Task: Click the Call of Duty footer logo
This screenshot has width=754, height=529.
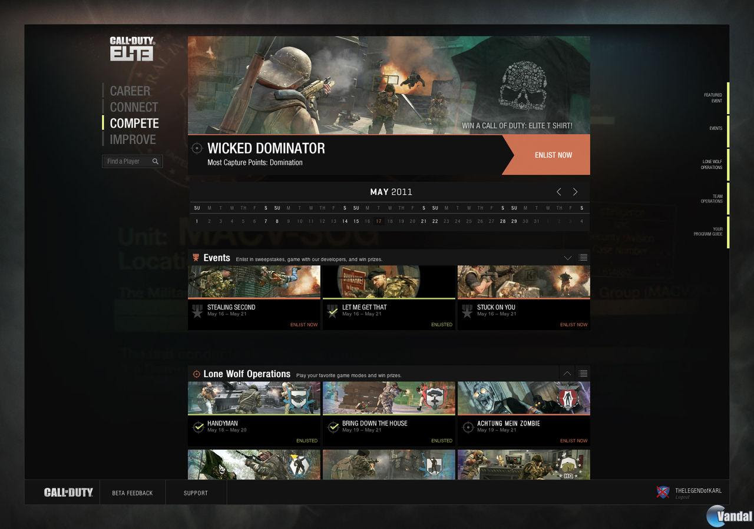Action: 68,493
